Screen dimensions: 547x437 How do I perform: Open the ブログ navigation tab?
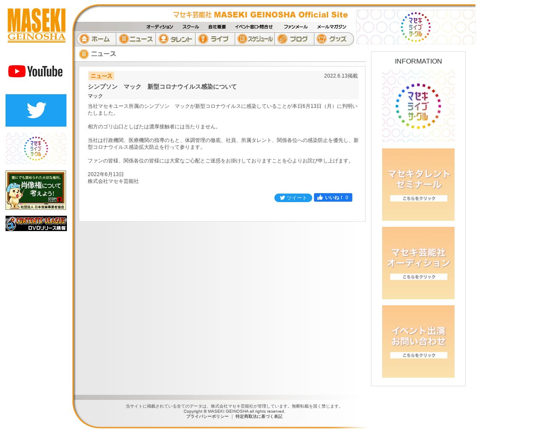[x=294, y=39]
